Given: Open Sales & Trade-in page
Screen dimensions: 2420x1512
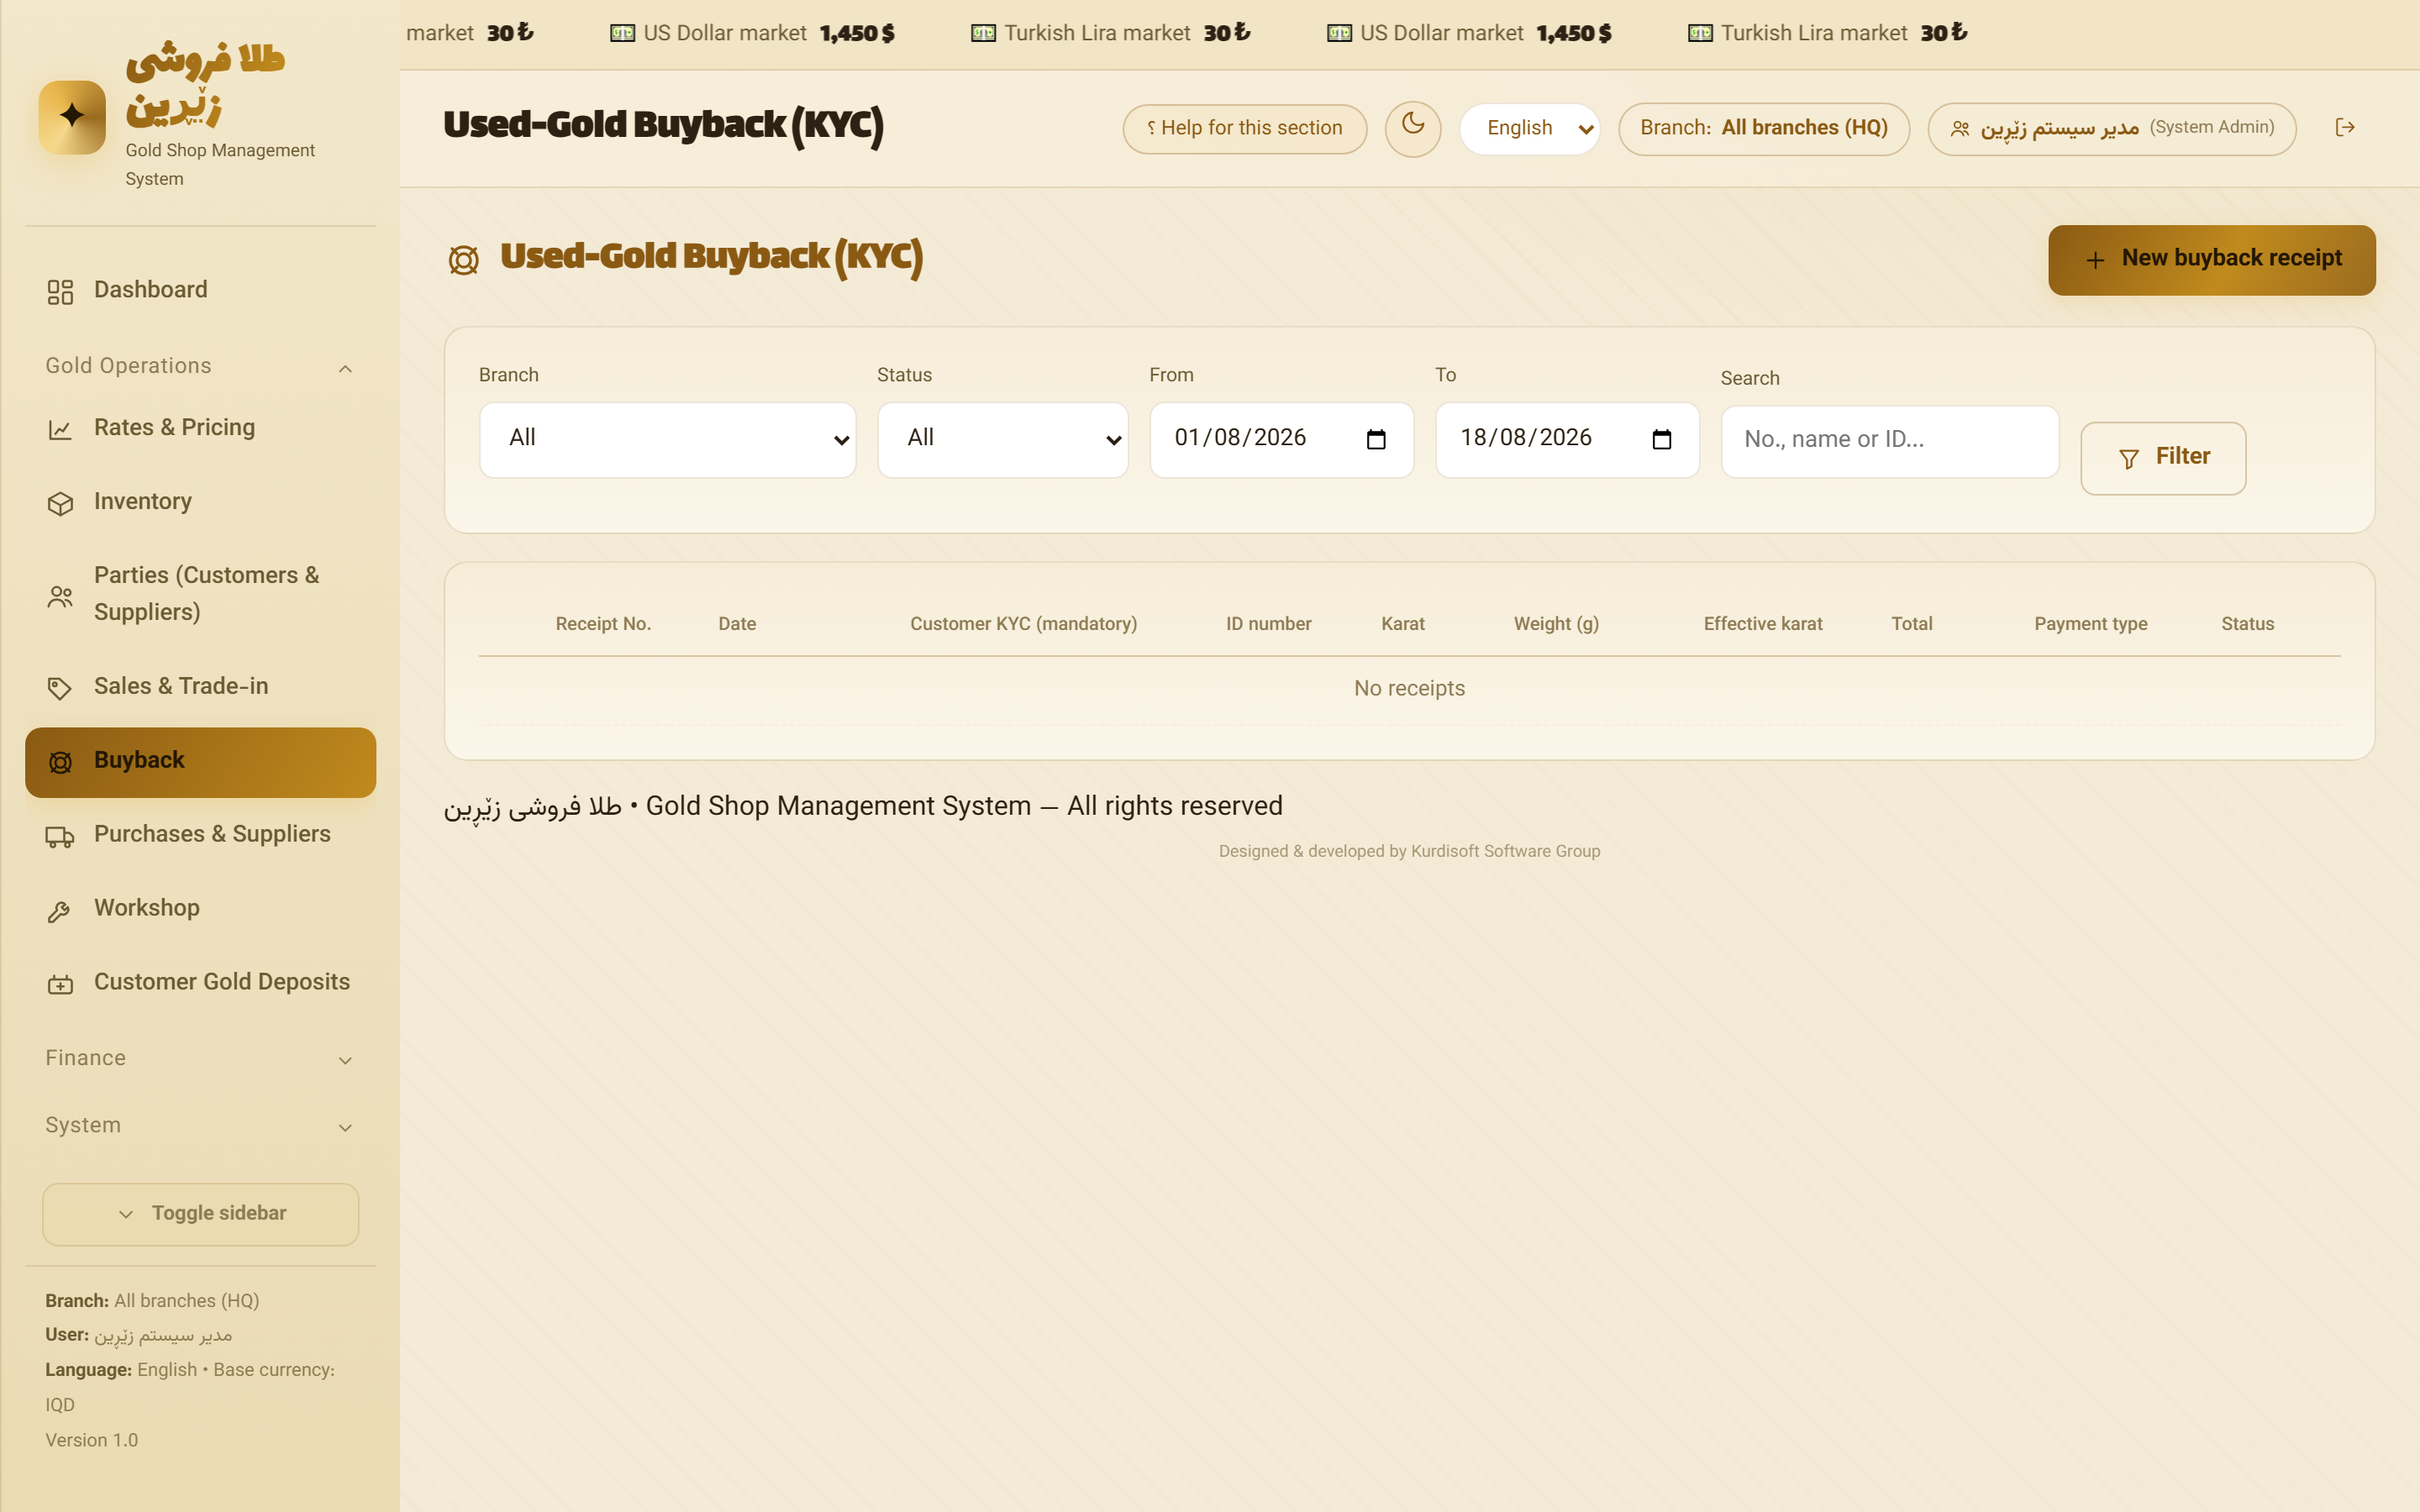Looking at the screenshot, I should (200, 688).
